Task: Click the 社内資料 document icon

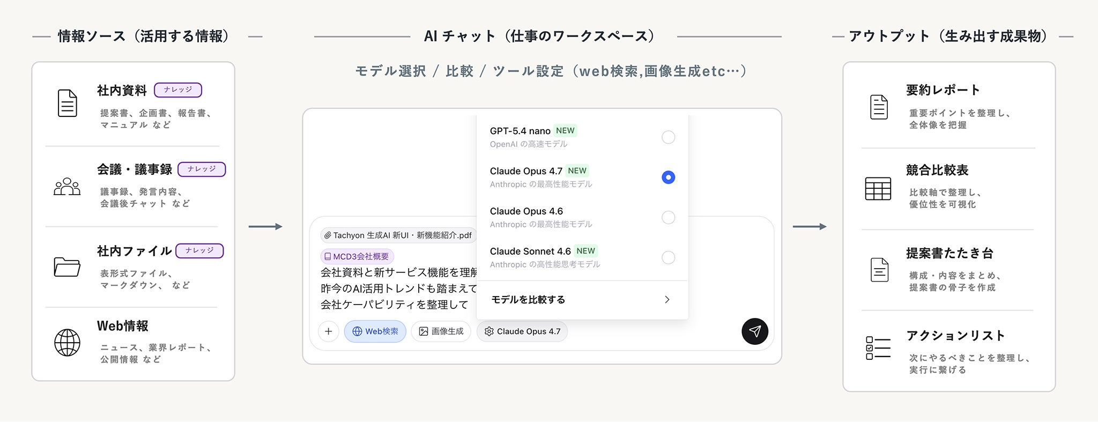Action: (68, 103)
